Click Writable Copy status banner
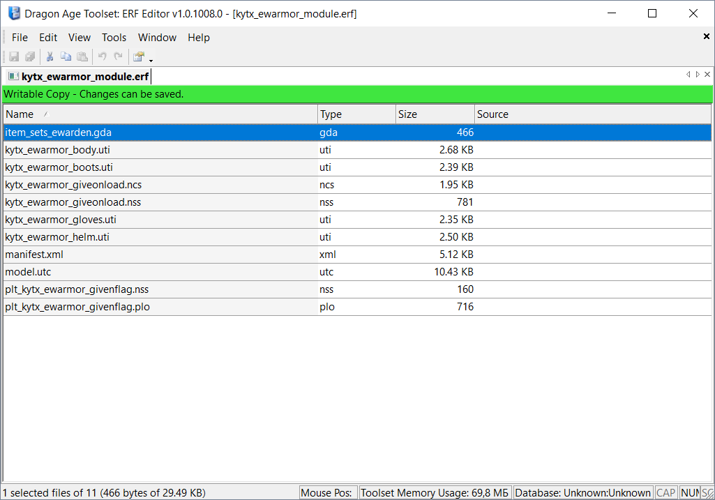Viewport: 715px width, 500px height. click(x=357, y=94)
